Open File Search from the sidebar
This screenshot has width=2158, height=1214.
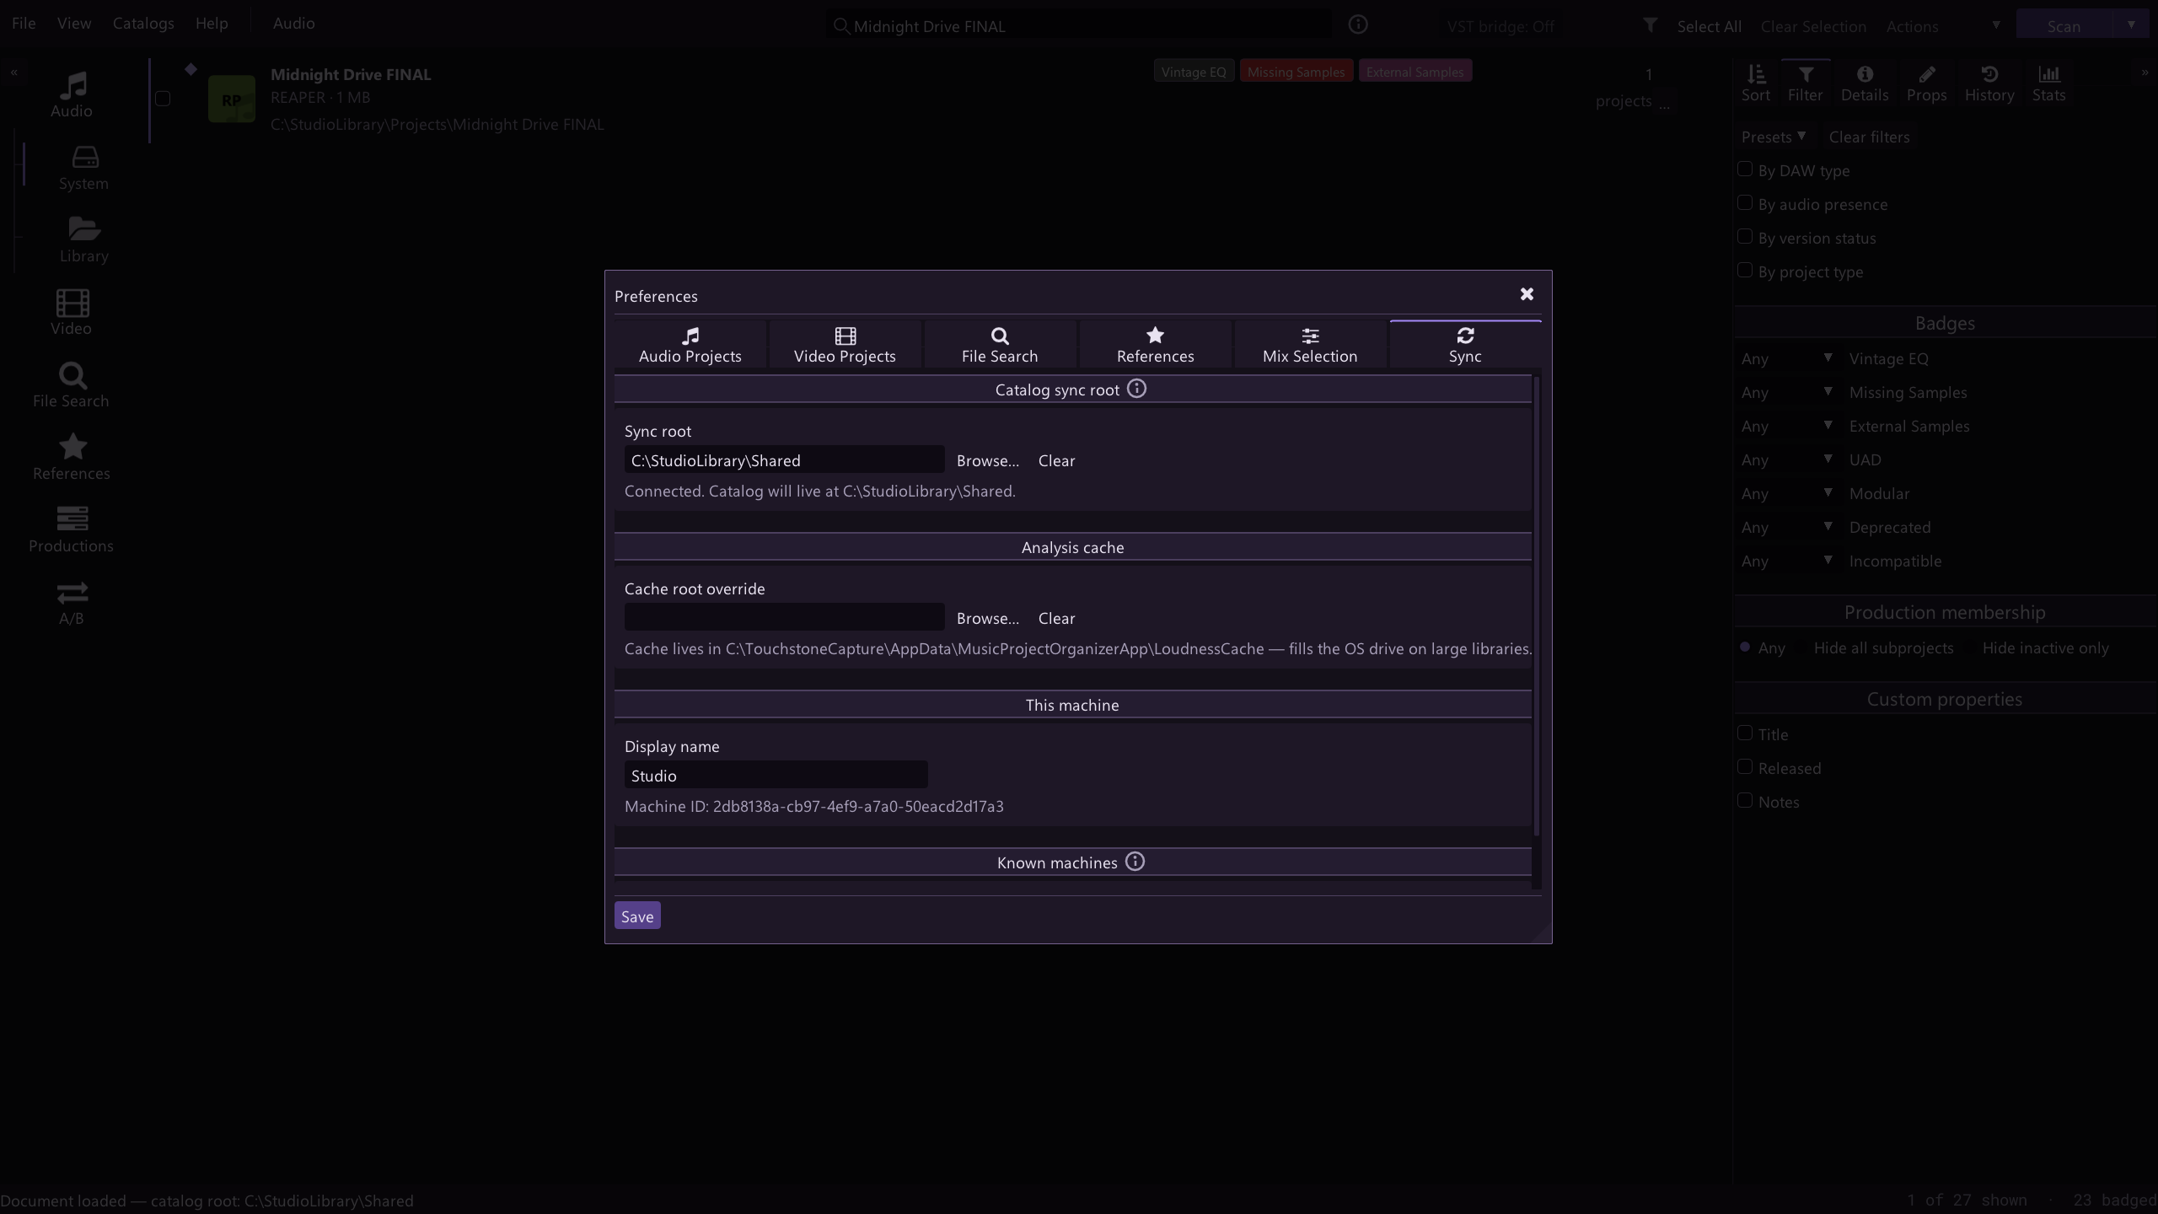pyautogui.click(x=72, y=385)
